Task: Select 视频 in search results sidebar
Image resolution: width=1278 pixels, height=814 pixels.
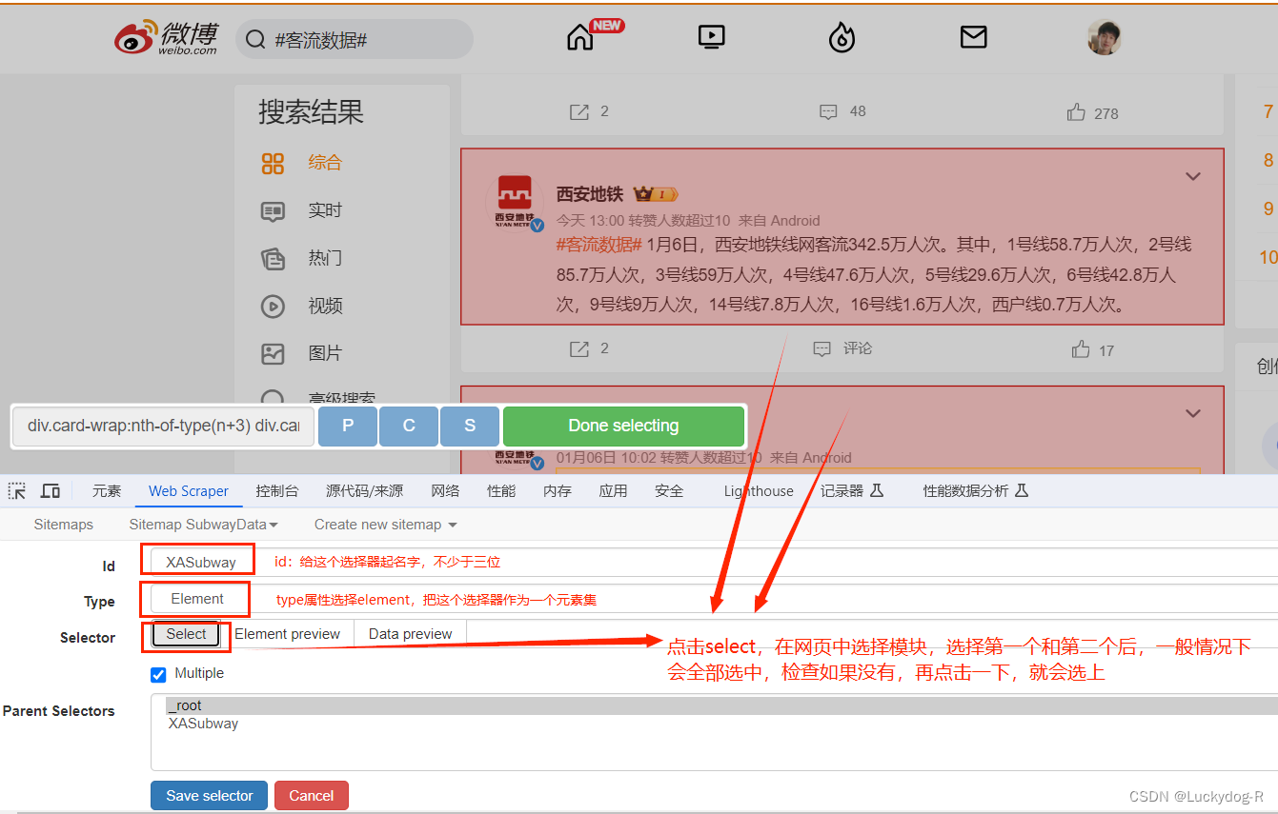Action: click(x=325, y=306)
